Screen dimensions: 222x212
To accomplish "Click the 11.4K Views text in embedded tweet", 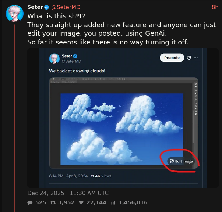I will click(101, 176).
